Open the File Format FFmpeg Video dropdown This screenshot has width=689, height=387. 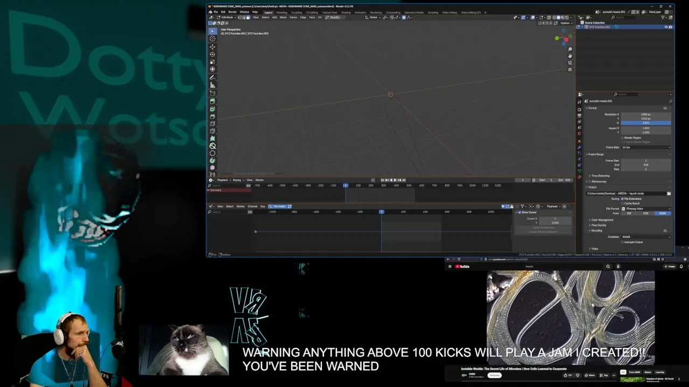click(646, 209)
